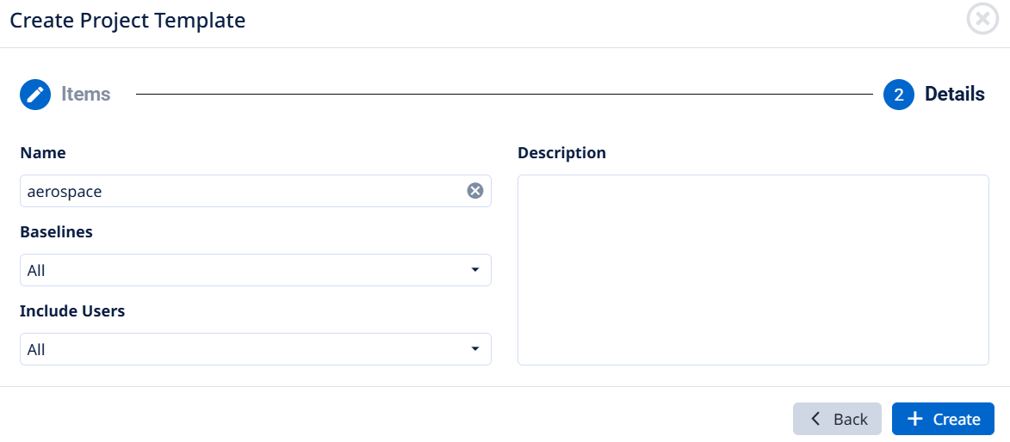The width and height of the screenshot is (1010, 442).
Task: Click the Include Users dropdown arrow
Action: 475,349
